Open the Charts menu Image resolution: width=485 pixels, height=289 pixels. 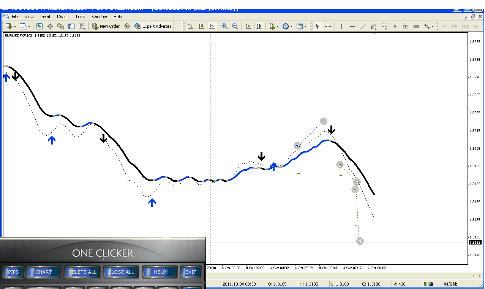[63, 17]
